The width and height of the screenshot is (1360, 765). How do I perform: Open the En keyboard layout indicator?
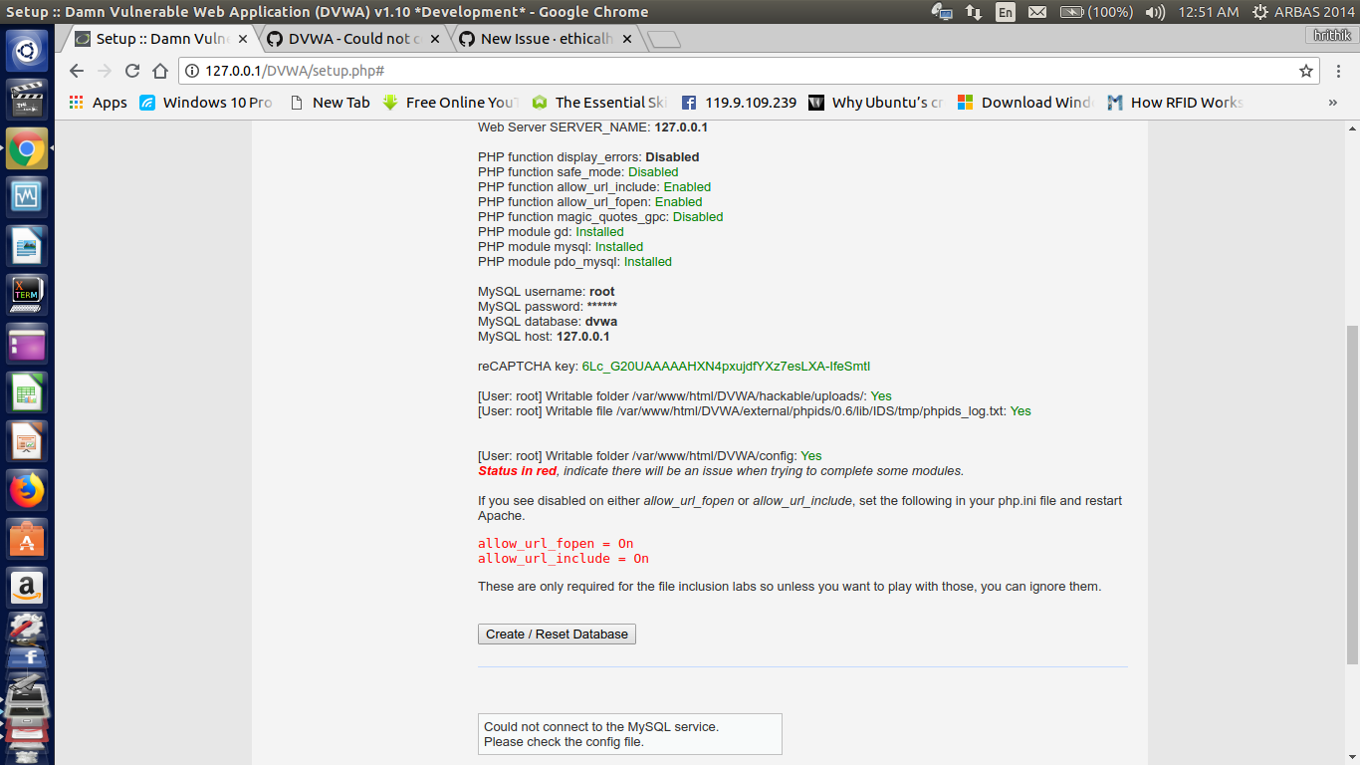(x=1006, y=12)
